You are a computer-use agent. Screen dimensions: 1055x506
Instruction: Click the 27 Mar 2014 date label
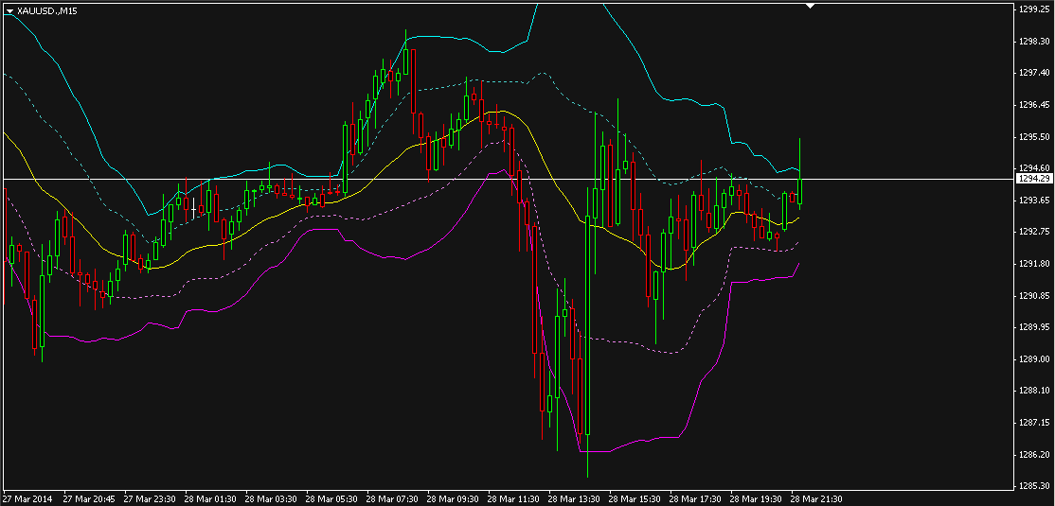click(27, 499)
